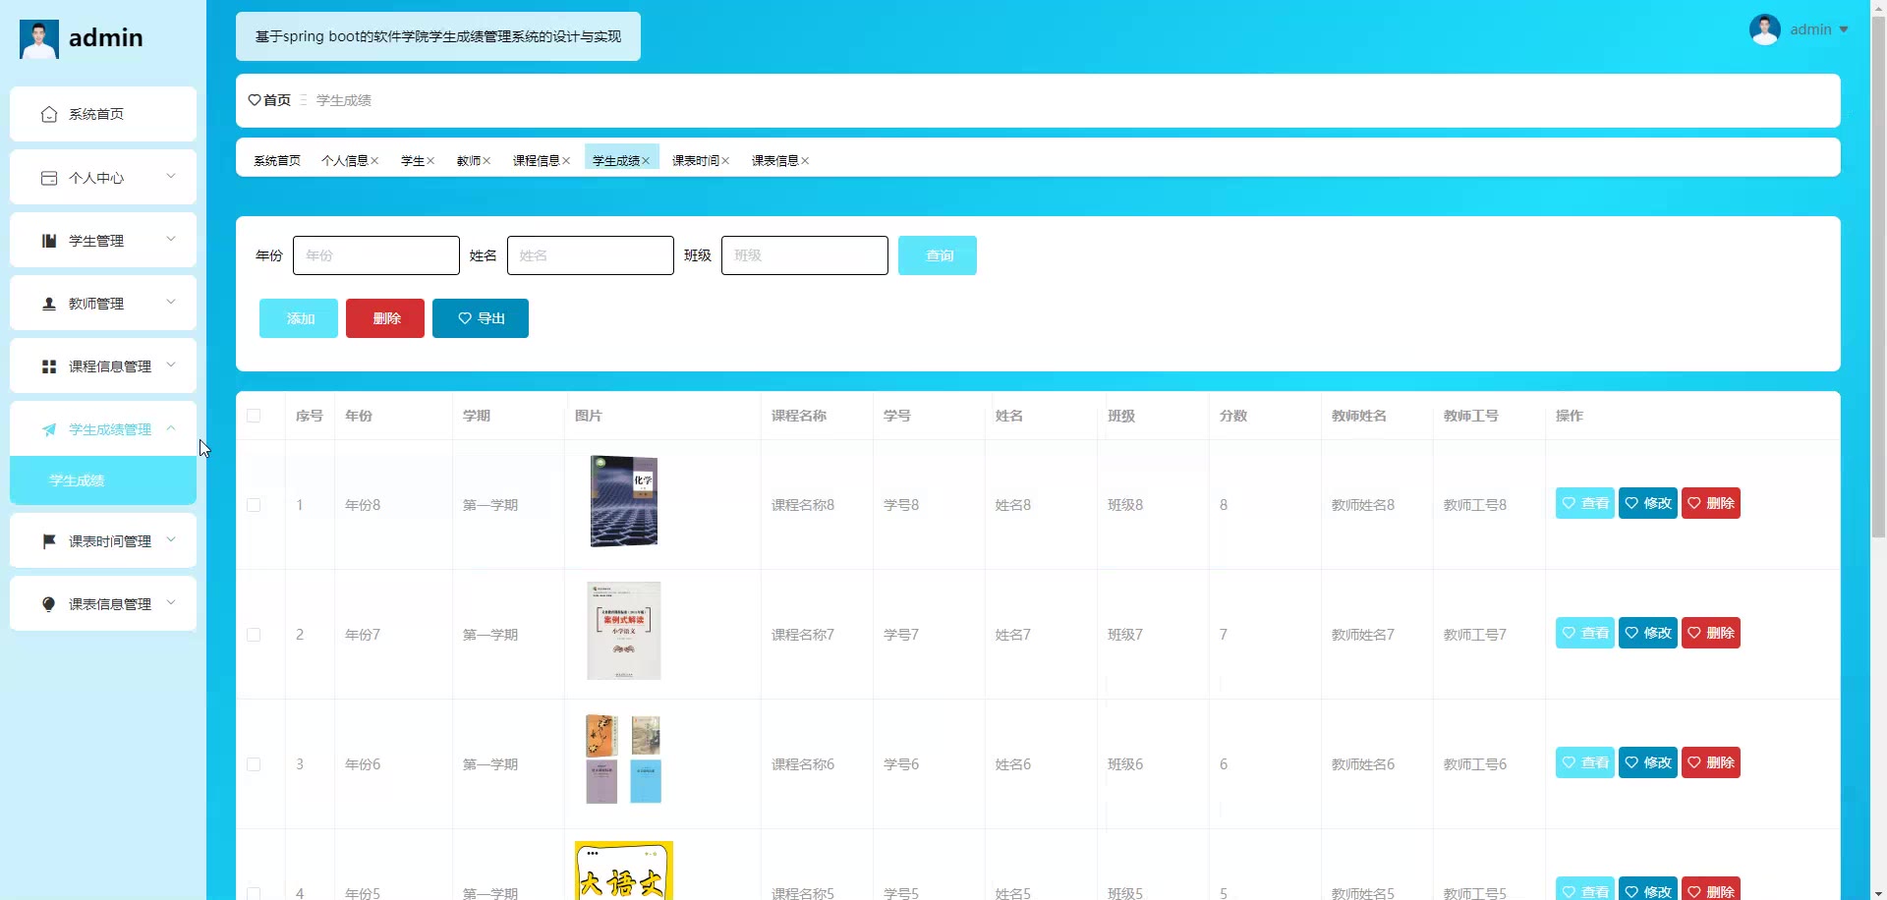Expand the 课程信息管理 menu chevron

click(x=171, y=366)
